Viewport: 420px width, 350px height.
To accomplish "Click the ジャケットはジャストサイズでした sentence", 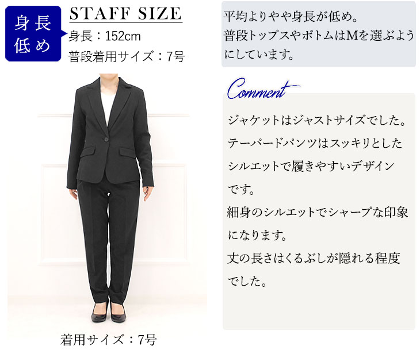I will [x=316, y=120].
